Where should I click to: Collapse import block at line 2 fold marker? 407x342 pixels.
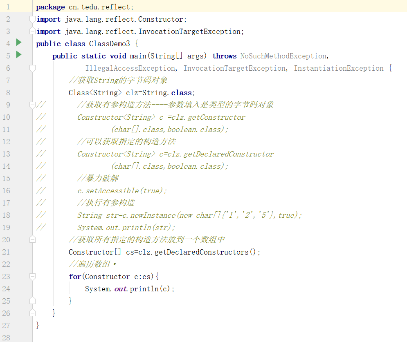click(32, 20)
